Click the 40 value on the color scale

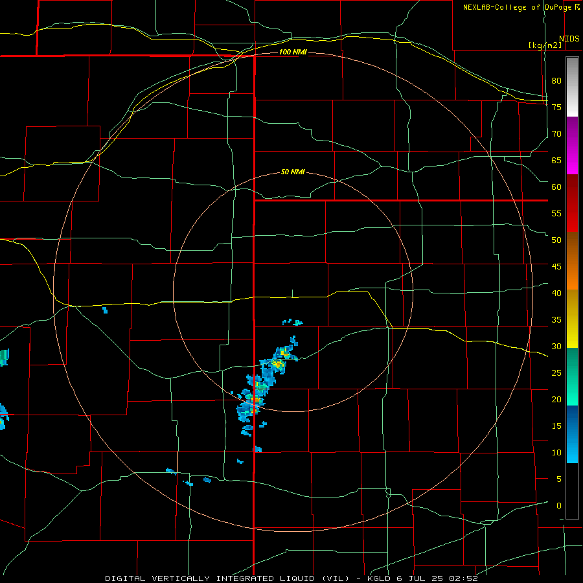click(x=556, y=293)
